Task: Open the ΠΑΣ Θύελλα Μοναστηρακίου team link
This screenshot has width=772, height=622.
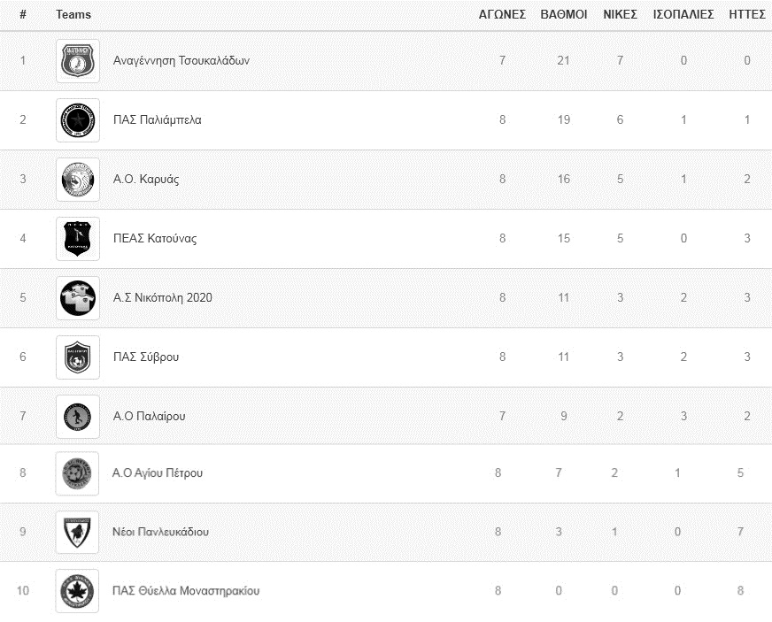Action: pos(186,591)
